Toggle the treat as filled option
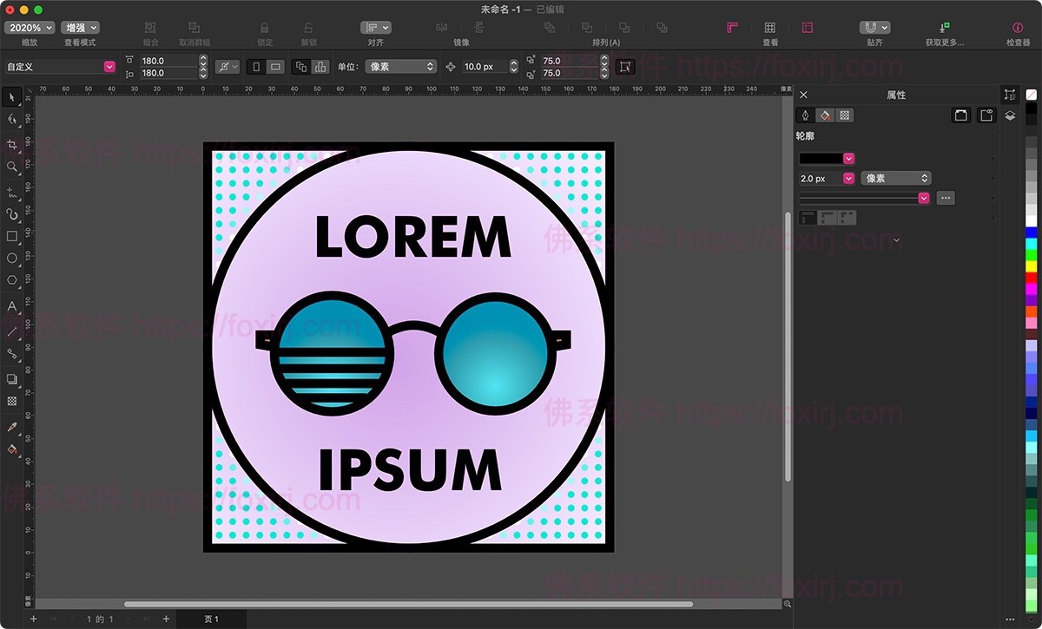1042x629 pixels. tap(625, 67)
